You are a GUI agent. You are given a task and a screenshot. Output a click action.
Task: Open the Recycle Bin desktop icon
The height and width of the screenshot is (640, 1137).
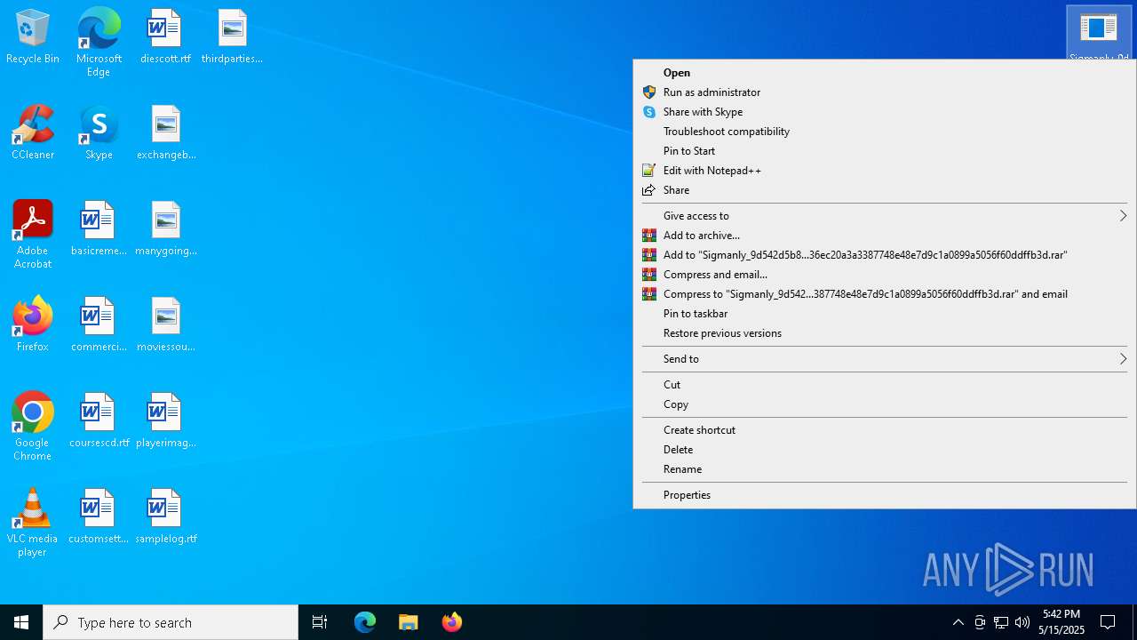(x=33, y=37)
